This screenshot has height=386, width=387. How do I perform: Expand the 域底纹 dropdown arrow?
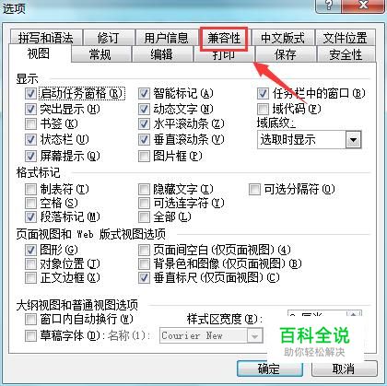click(x=353, y=140)
